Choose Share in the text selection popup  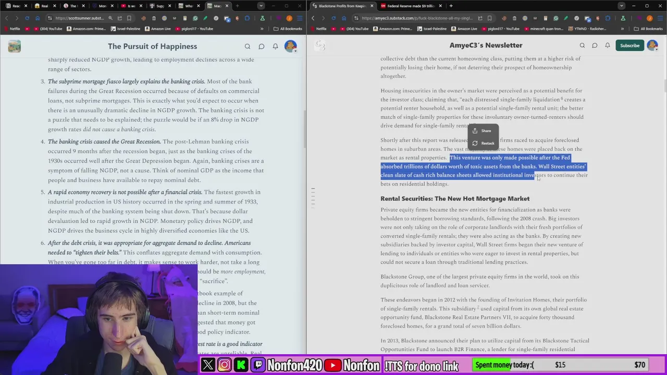pos(483,131)
